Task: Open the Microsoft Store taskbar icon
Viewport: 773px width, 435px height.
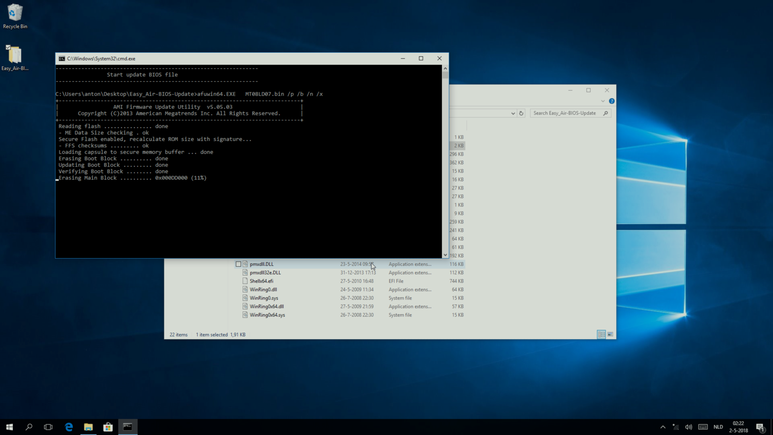Action: point(108,427)
